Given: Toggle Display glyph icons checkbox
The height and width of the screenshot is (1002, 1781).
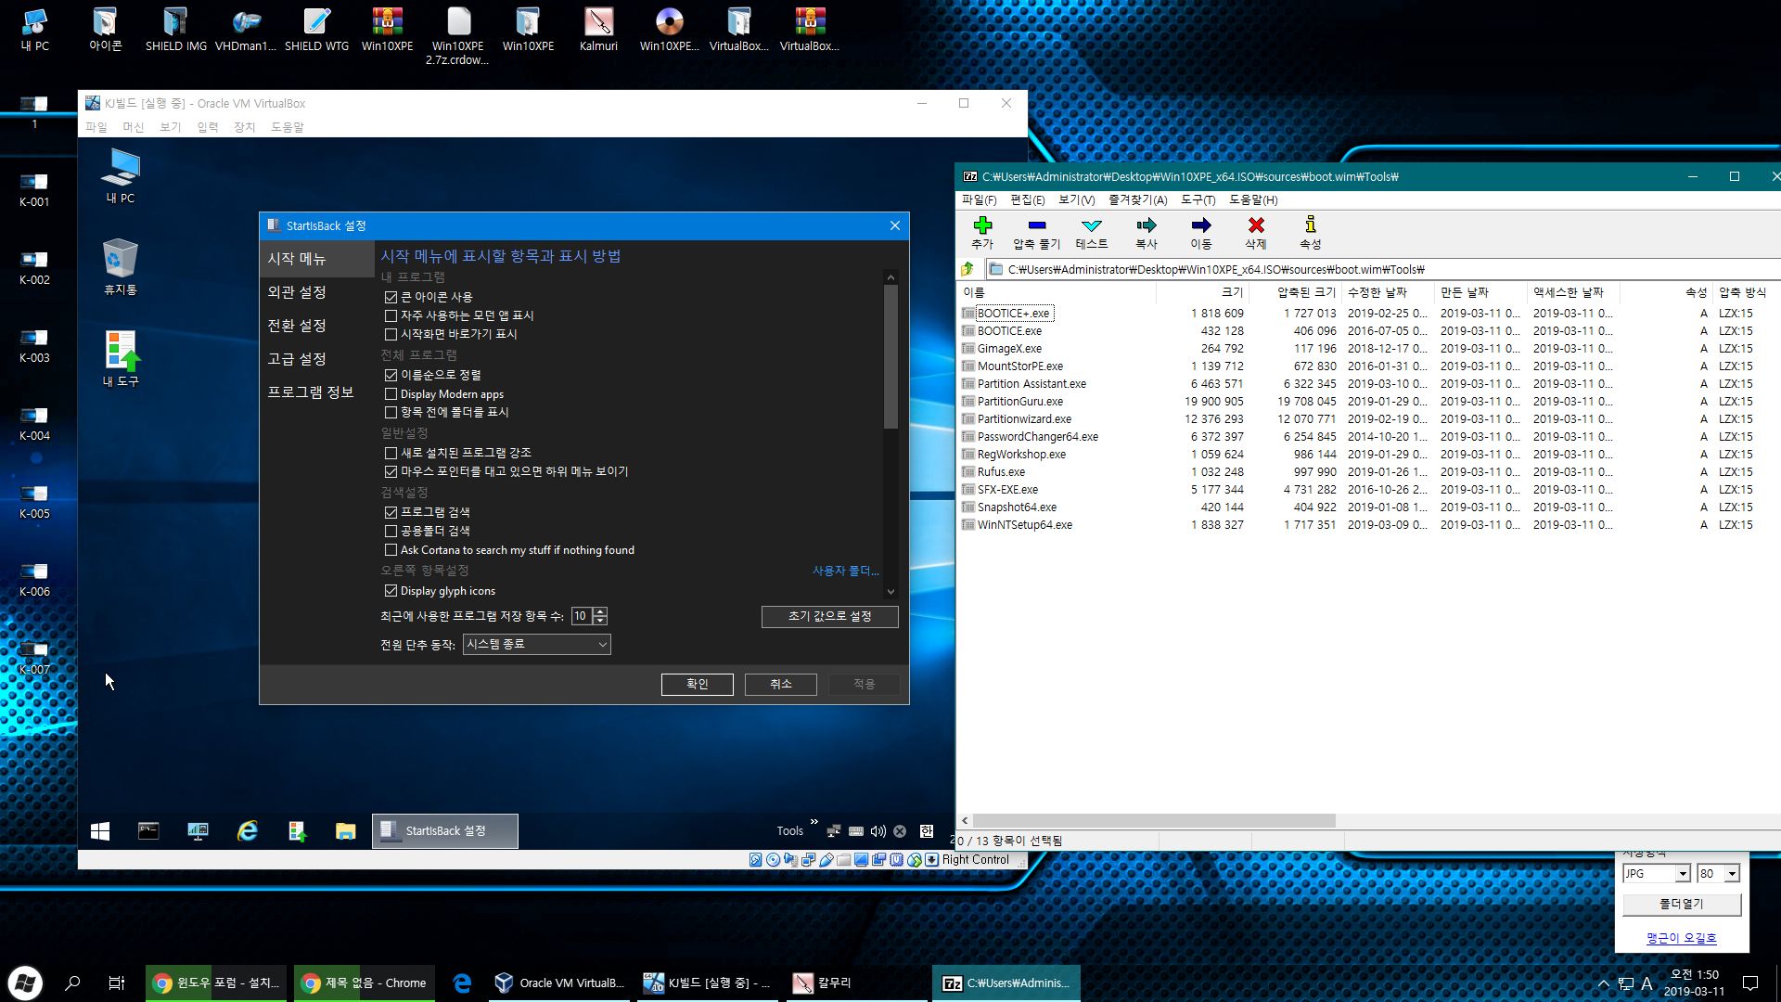Looking at the screenshot, I should pos(391,591).
